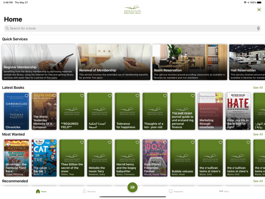The image size is (265, 199).
Task: Favorite Horrid henry bogey babysitter book
Action: (137, 142)
